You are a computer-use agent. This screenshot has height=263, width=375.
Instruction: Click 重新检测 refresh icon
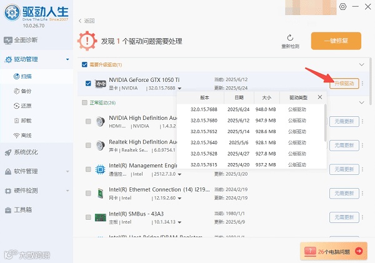coord(290,37)
